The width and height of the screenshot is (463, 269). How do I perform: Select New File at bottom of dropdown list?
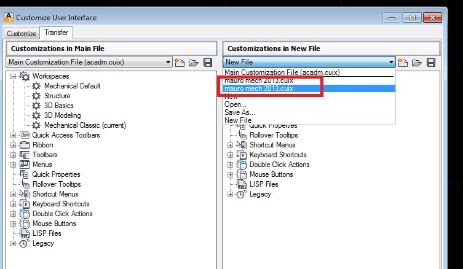(309, 120)
